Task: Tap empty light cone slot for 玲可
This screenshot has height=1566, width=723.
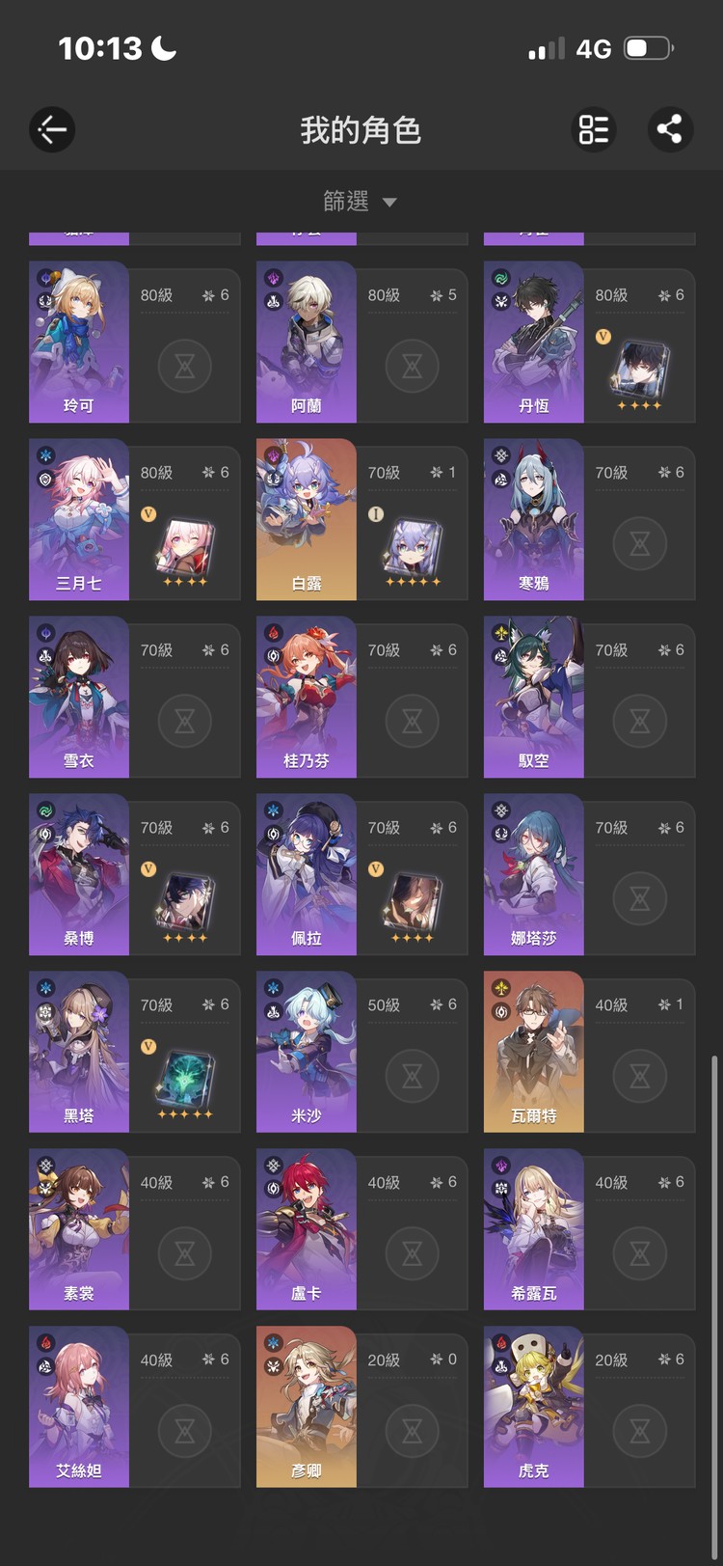Action: point(185,366)
